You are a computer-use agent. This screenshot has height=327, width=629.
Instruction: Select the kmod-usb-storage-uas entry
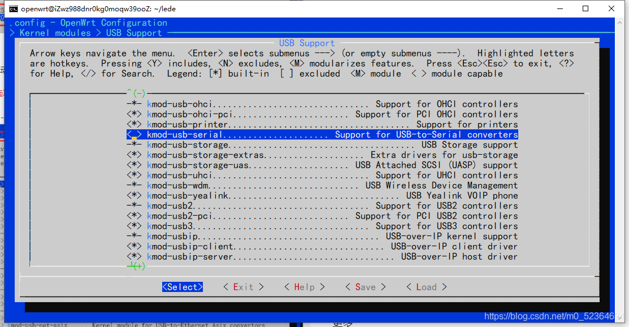(322, 165)
